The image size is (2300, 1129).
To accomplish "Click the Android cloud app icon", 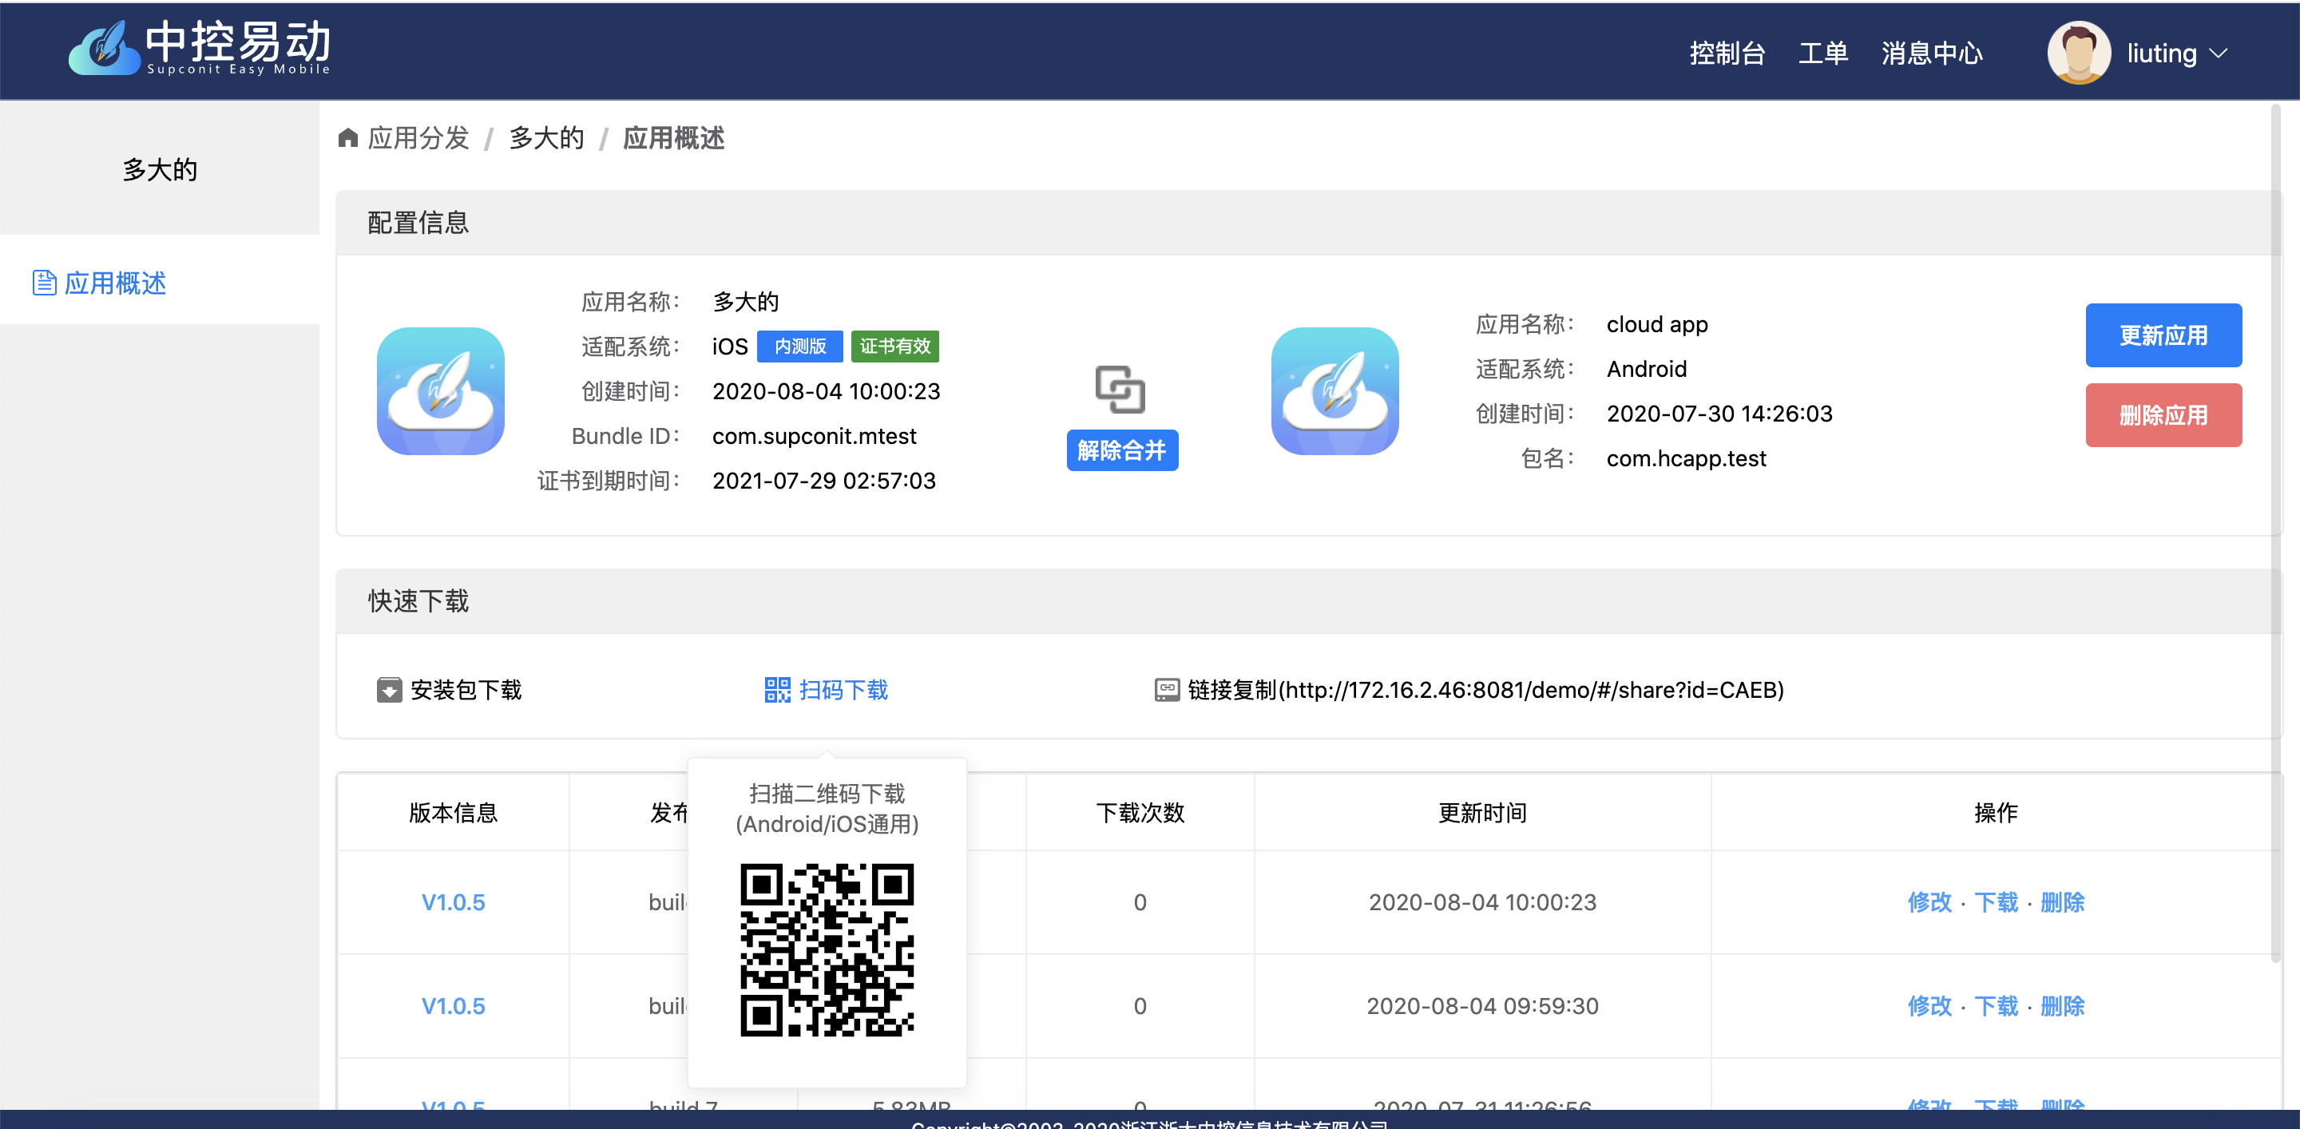I will (x=1334, y=391).
